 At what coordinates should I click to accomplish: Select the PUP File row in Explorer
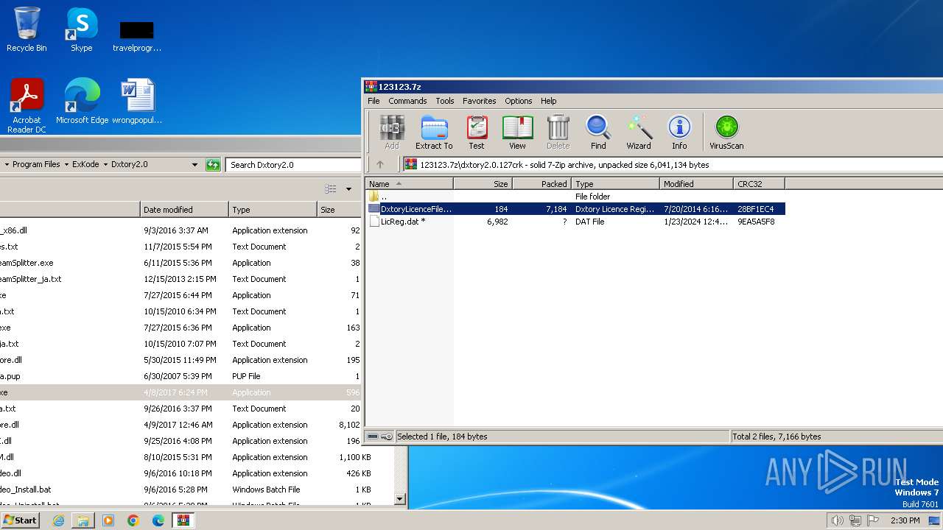(180, 376)
